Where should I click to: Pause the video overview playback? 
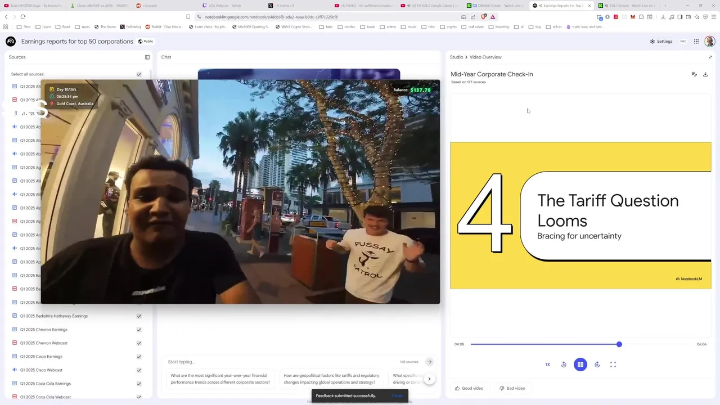580,364
